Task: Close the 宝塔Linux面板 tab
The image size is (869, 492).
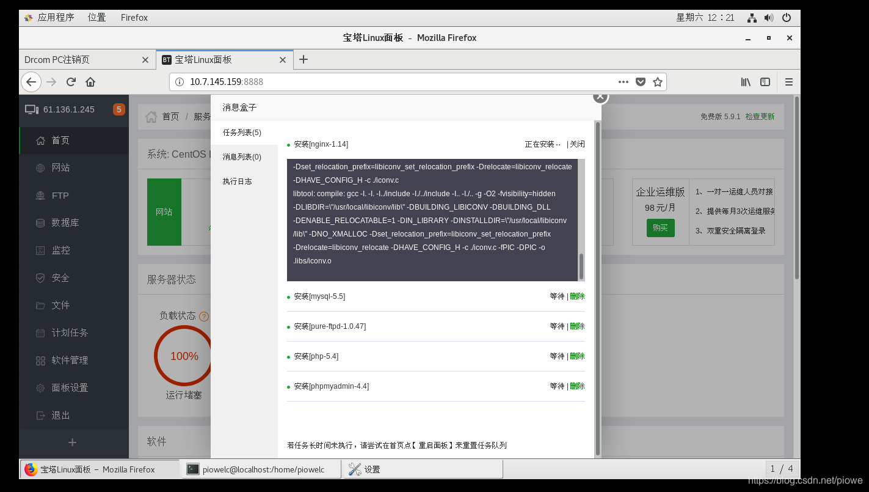Action: pyautogui.click(x=283, y=60)
